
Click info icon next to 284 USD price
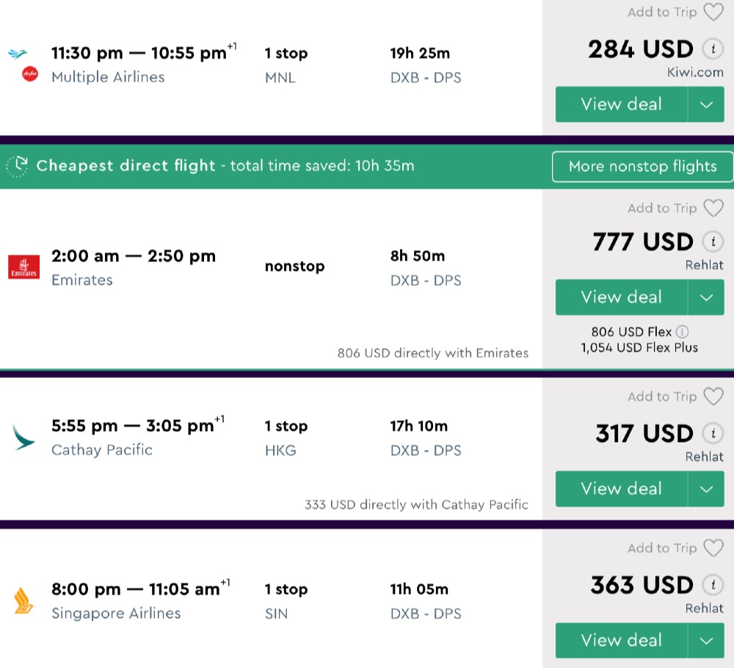[711, 50]
